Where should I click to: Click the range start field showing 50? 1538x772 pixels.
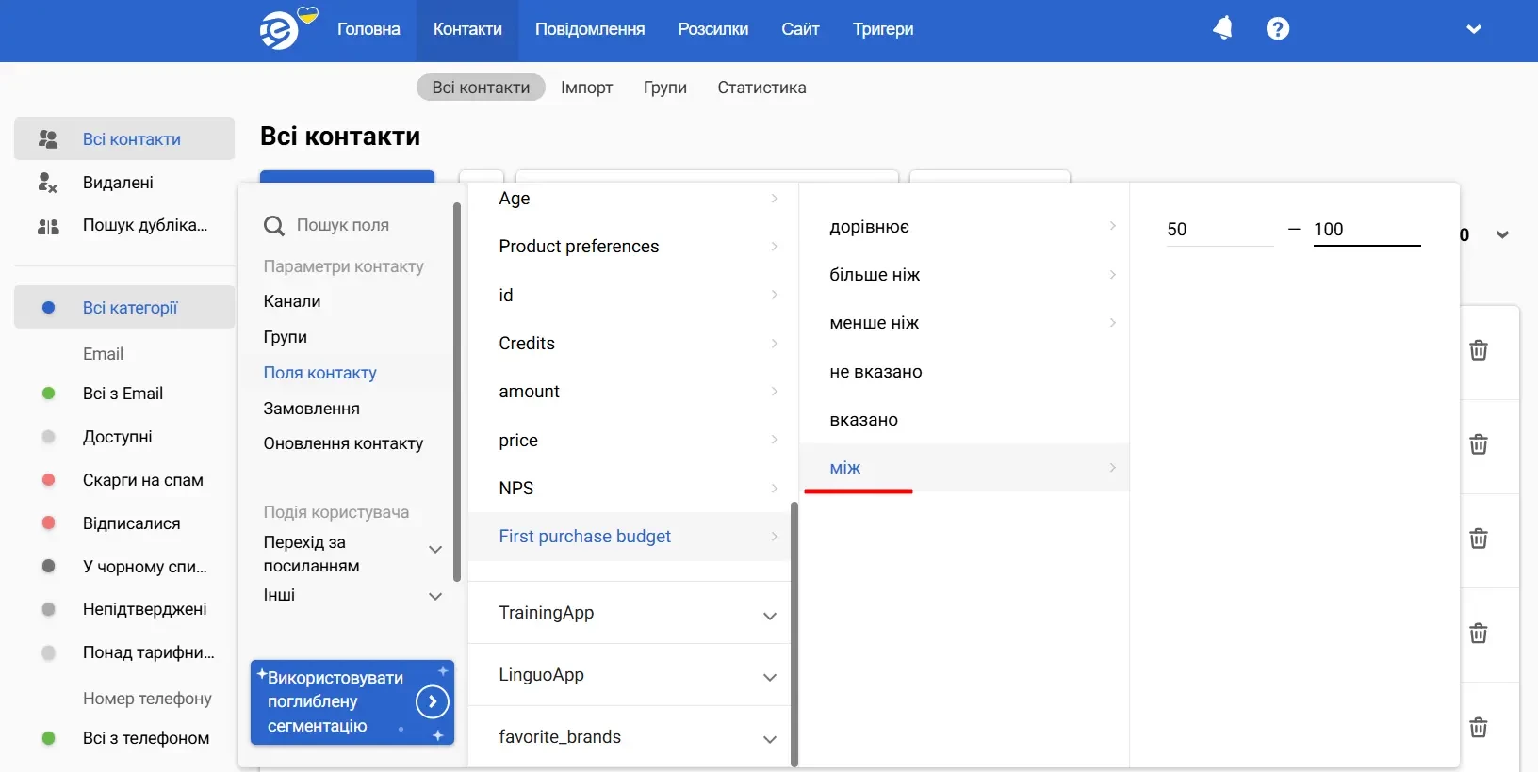click(x=1219, y=230)
